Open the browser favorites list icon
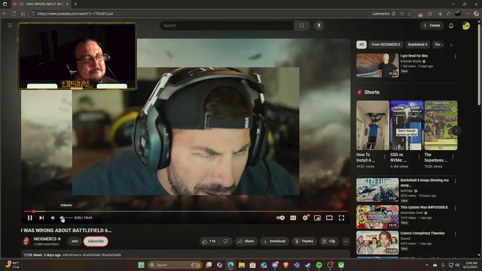 (449, 14)
